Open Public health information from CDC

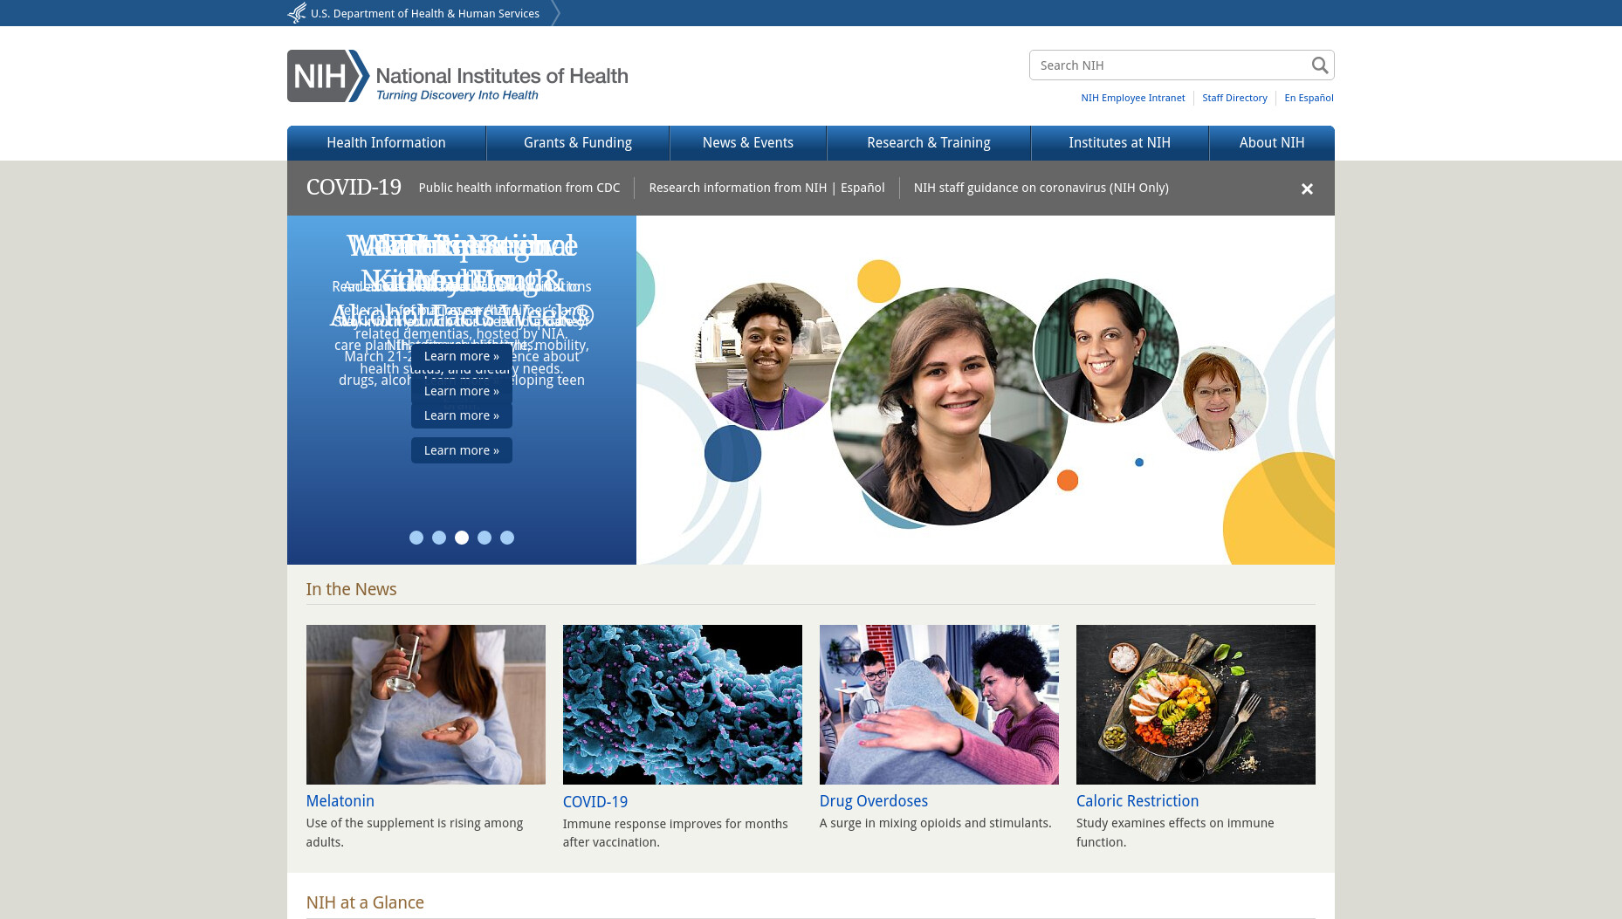tap(519, 188)
